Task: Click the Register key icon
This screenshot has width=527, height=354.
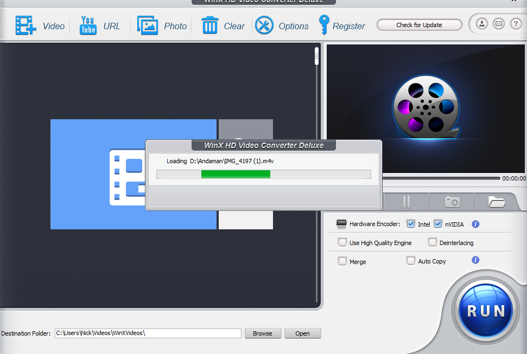Action: pos(324,25)
